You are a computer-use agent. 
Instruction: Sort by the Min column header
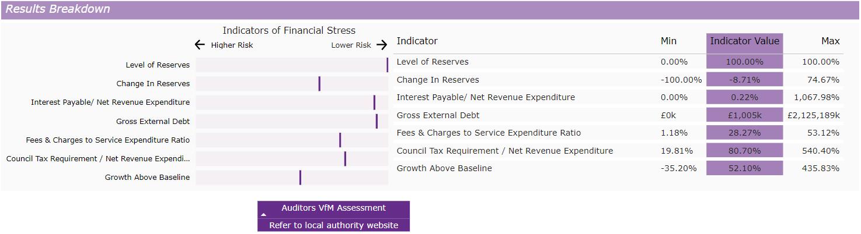(668, 41)
